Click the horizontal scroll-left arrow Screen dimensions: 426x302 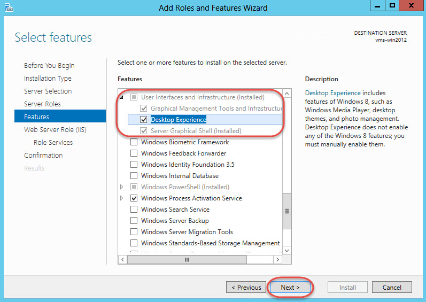123,260
